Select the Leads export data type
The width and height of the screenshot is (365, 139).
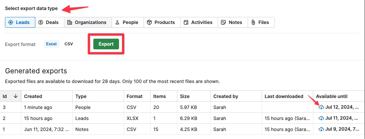pos(20,22)
